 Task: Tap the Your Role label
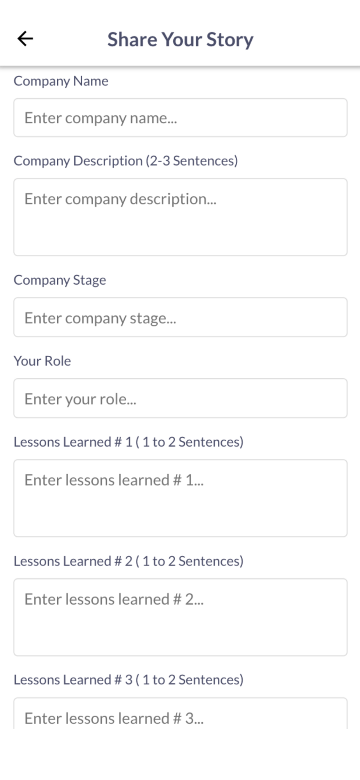[x=42, y=361]
